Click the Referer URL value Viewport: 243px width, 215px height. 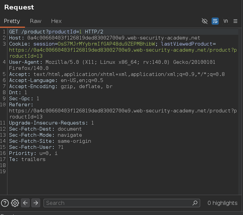[123, 114]
